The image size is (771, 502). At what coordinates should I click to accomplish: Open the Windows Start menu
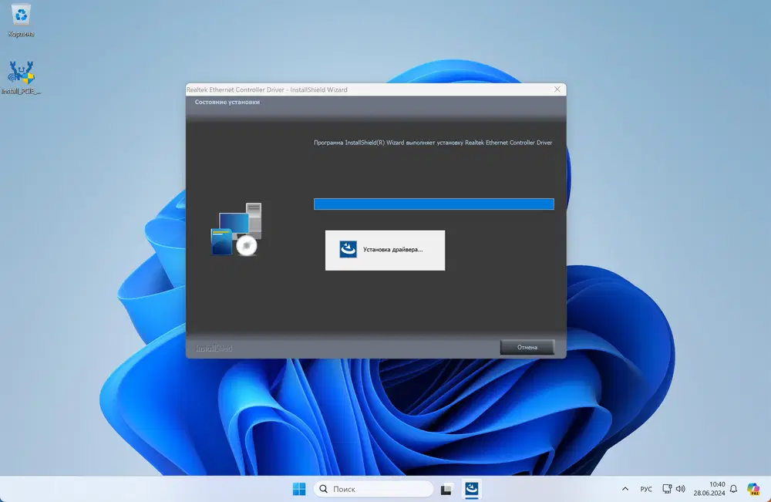[x=299, y=489]
